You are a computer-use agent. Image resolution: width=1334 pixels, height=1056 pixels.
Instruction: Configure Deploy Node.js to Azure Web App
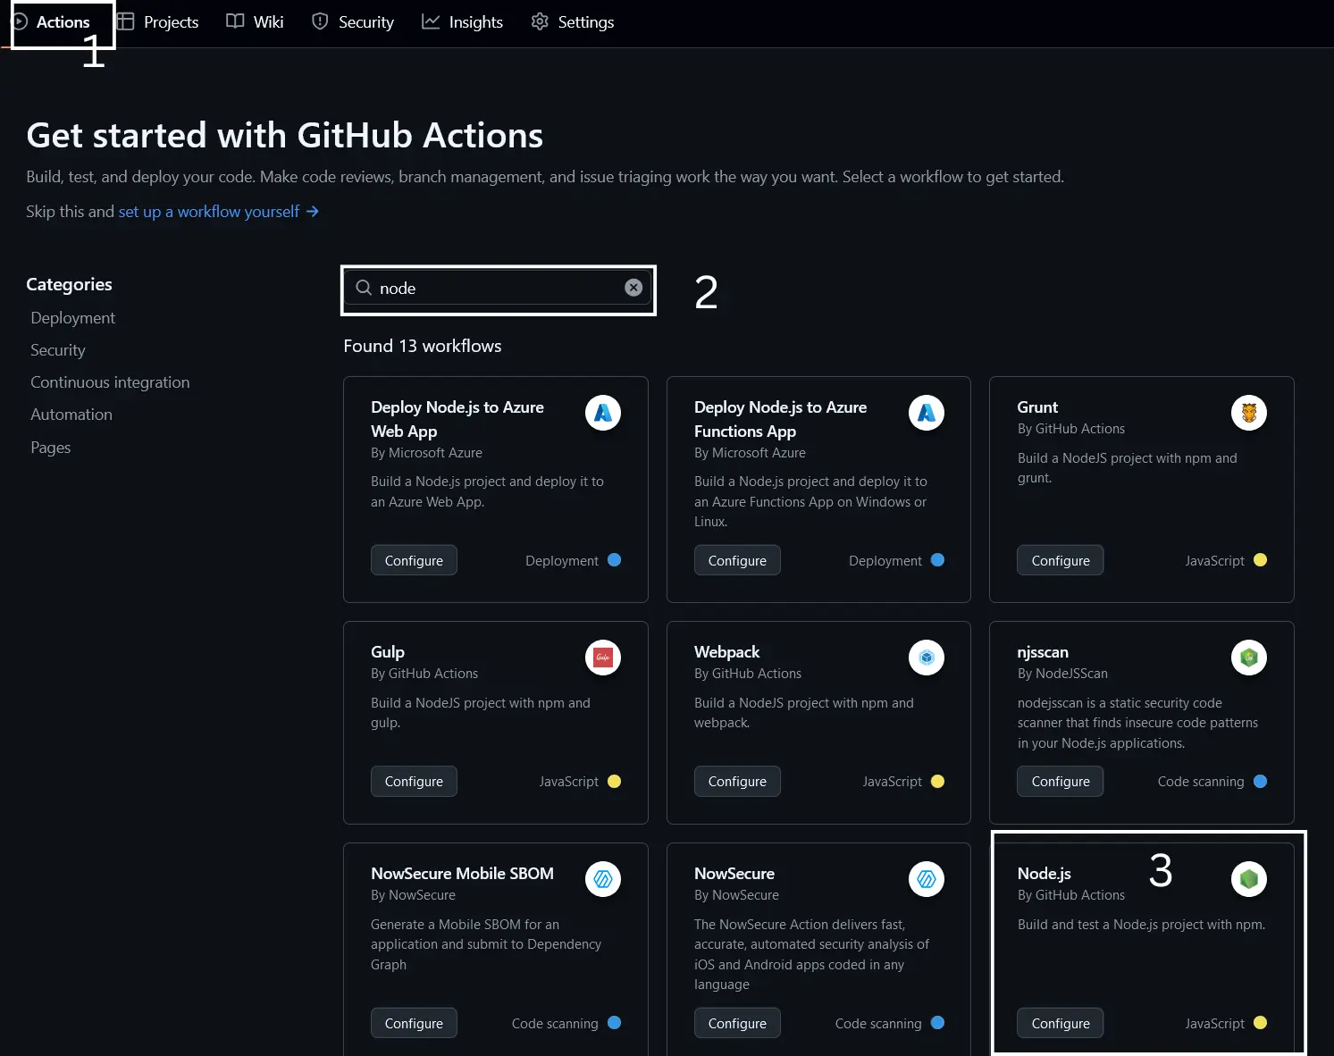(414, 560)
